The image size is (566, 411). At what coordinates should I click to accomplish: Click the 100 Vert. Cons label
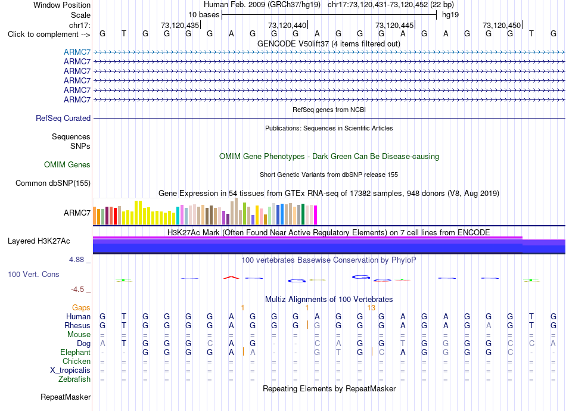click(x=33, y=274)
